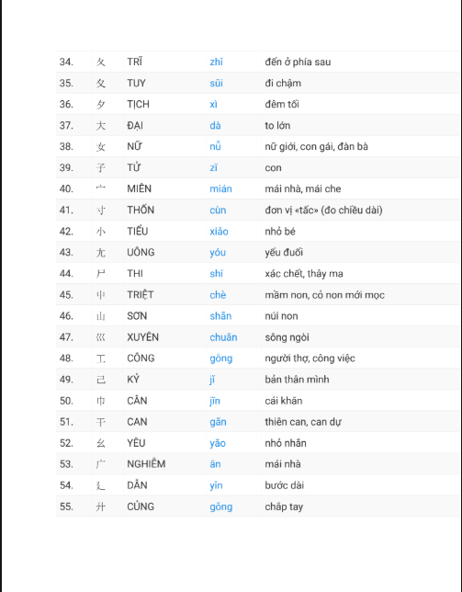Select the yǐn pinyin link
462x592 pixels.
(x=216, y=485)
